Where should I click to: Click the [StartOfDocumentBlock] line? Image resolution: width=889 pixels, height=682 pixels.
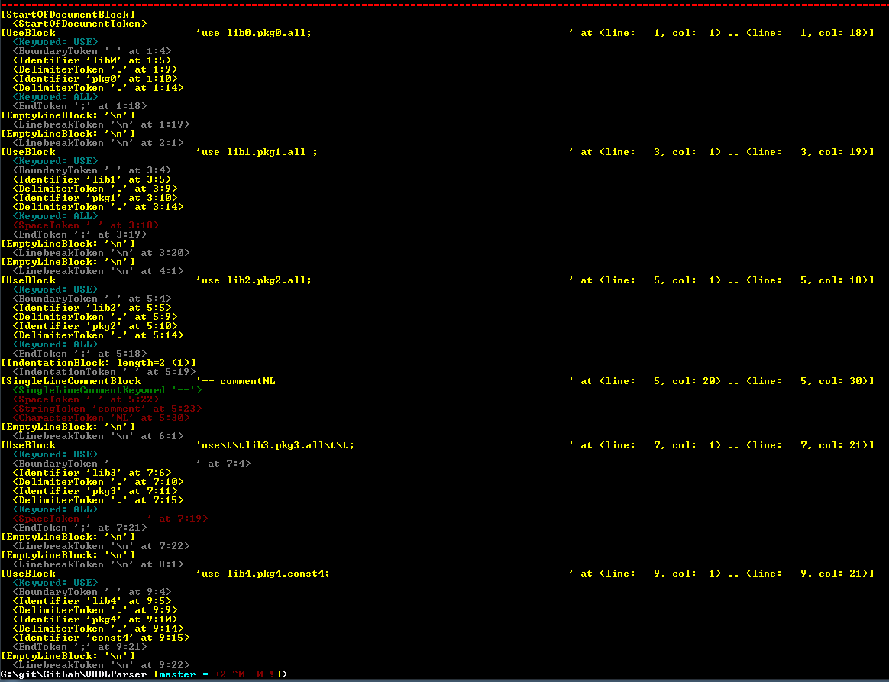68,15
